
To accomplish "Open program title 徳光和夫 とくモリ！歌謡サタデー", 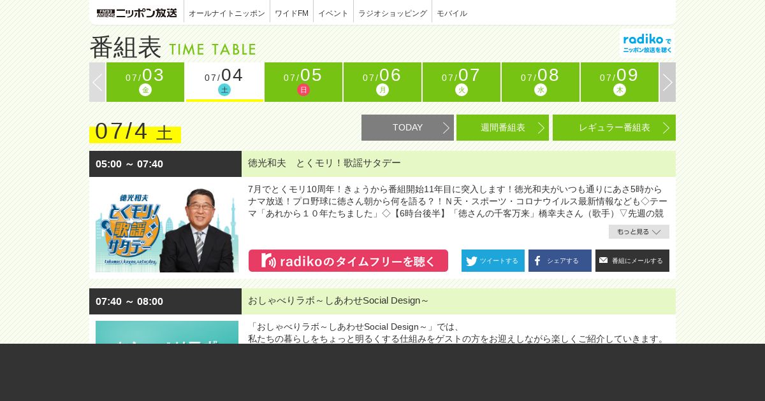I will point(324,164).
